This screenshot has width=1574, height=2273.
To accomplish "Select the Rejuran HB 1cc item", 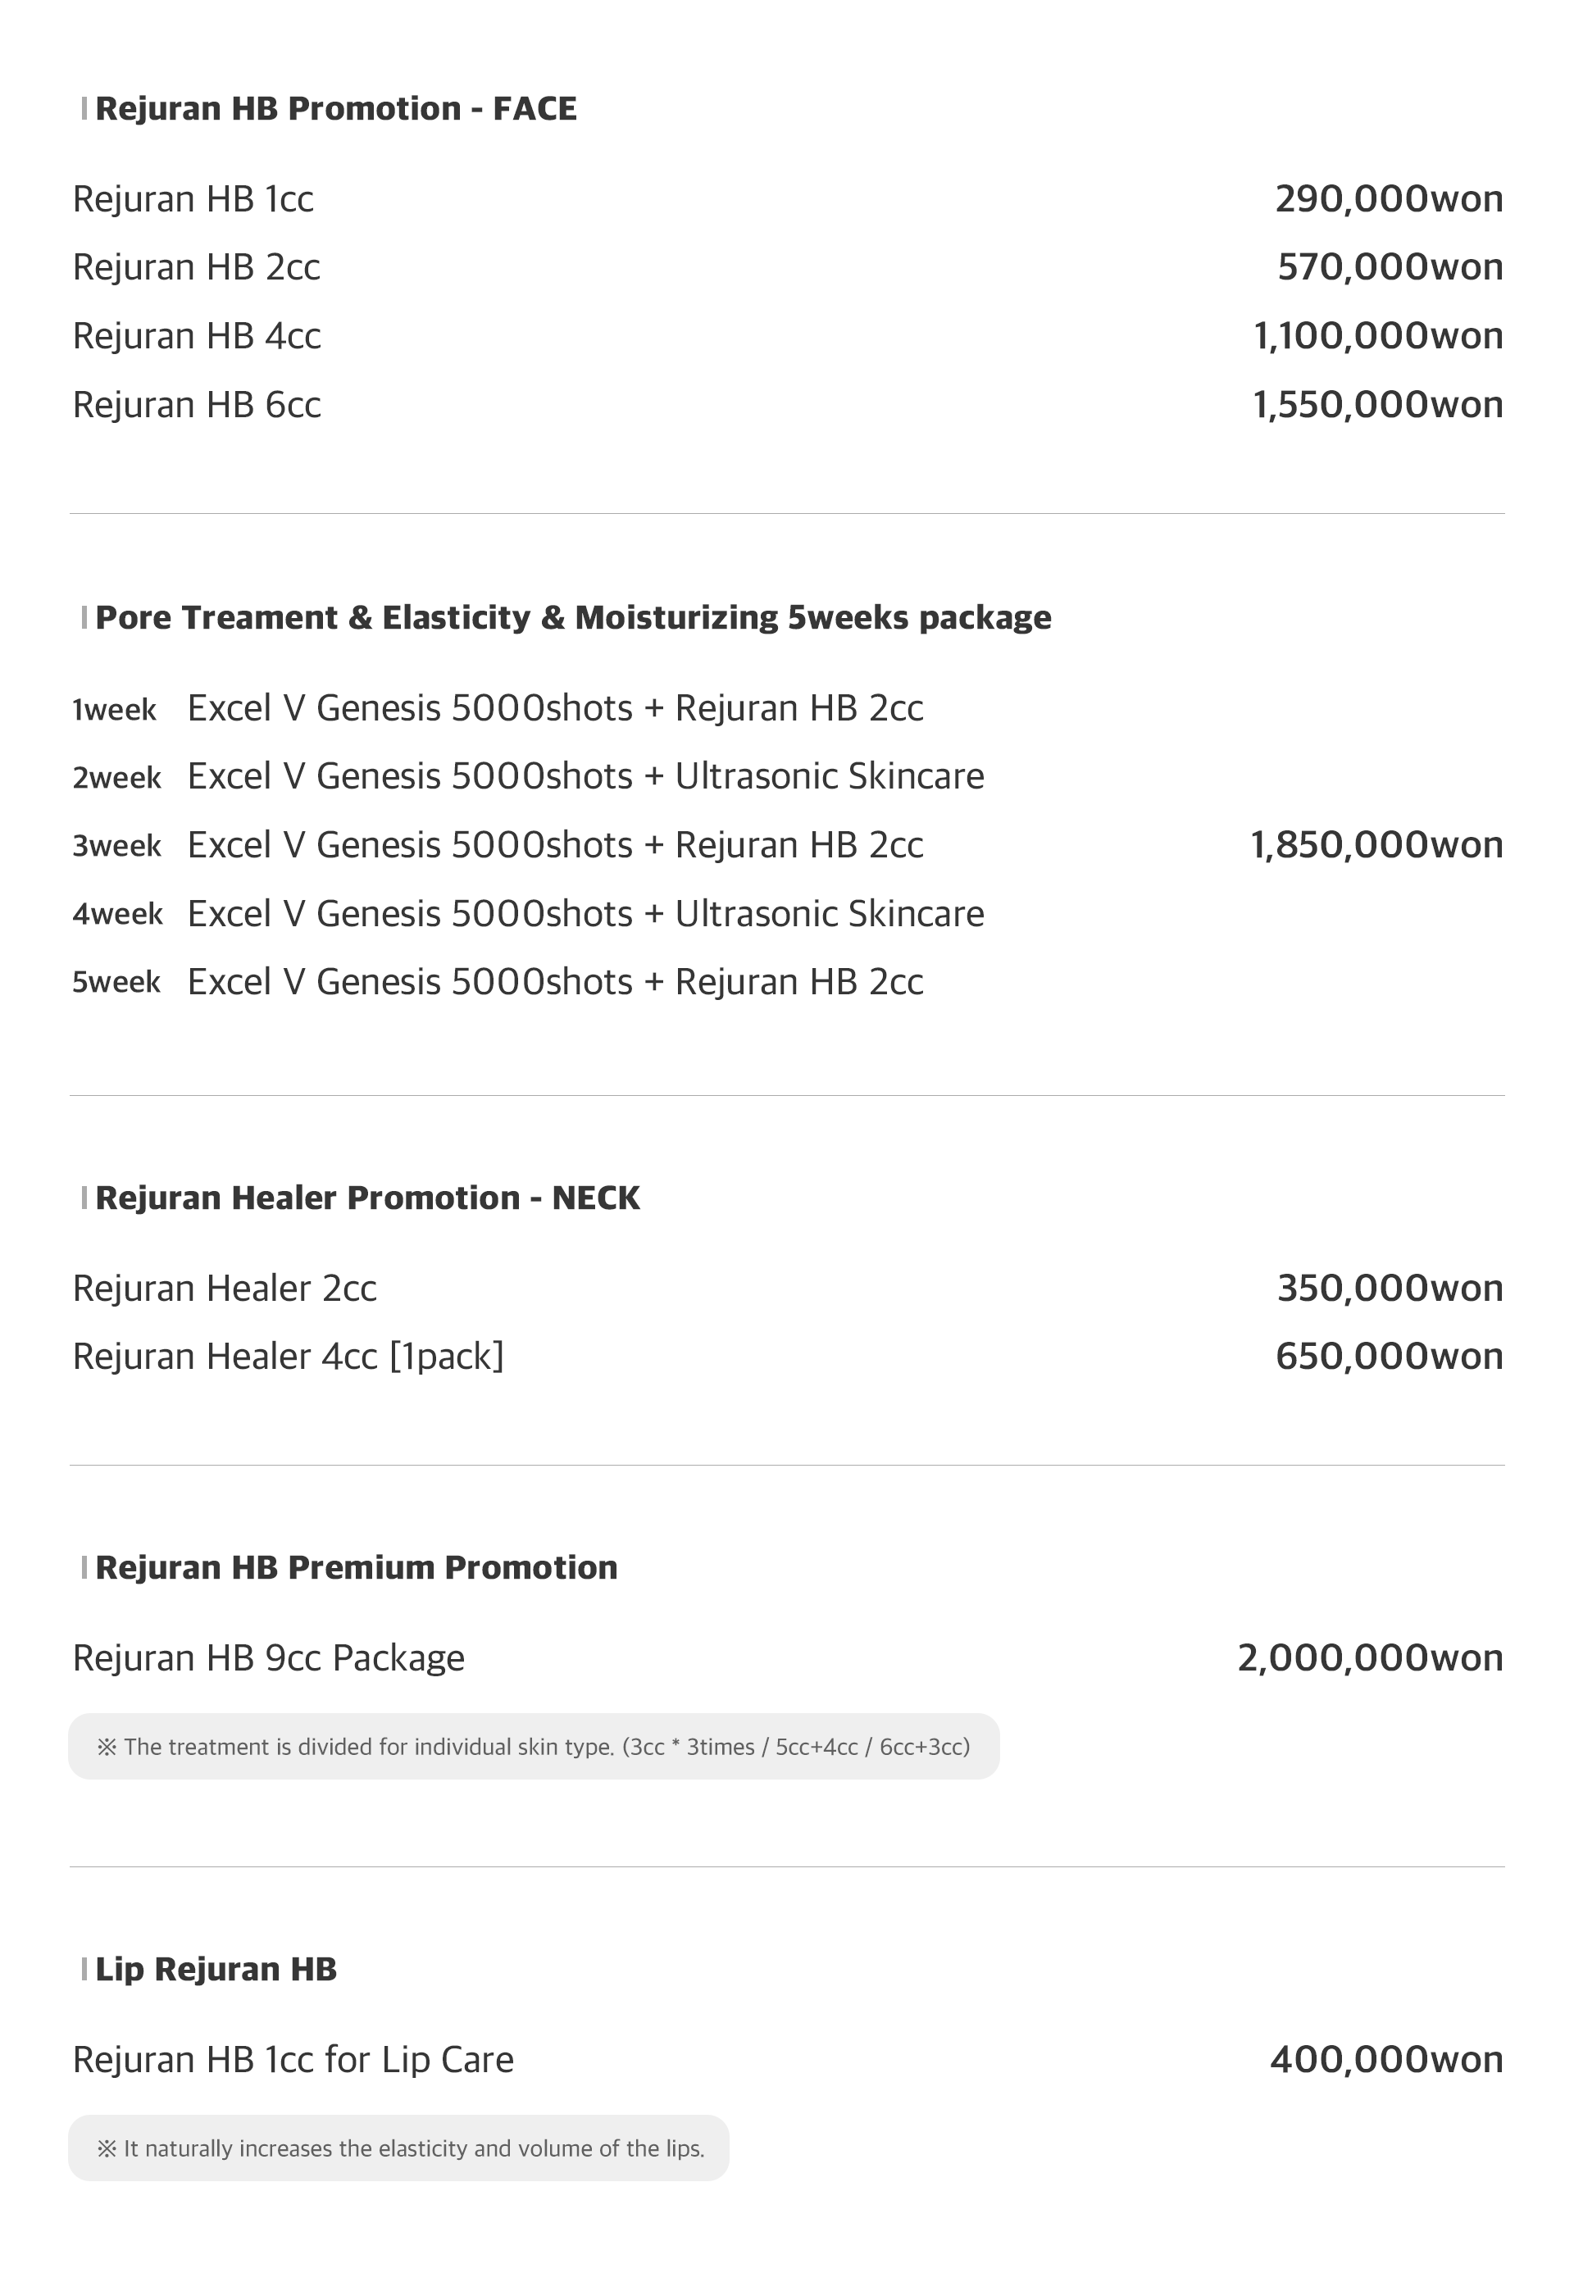I will click(x=193, y=199).
